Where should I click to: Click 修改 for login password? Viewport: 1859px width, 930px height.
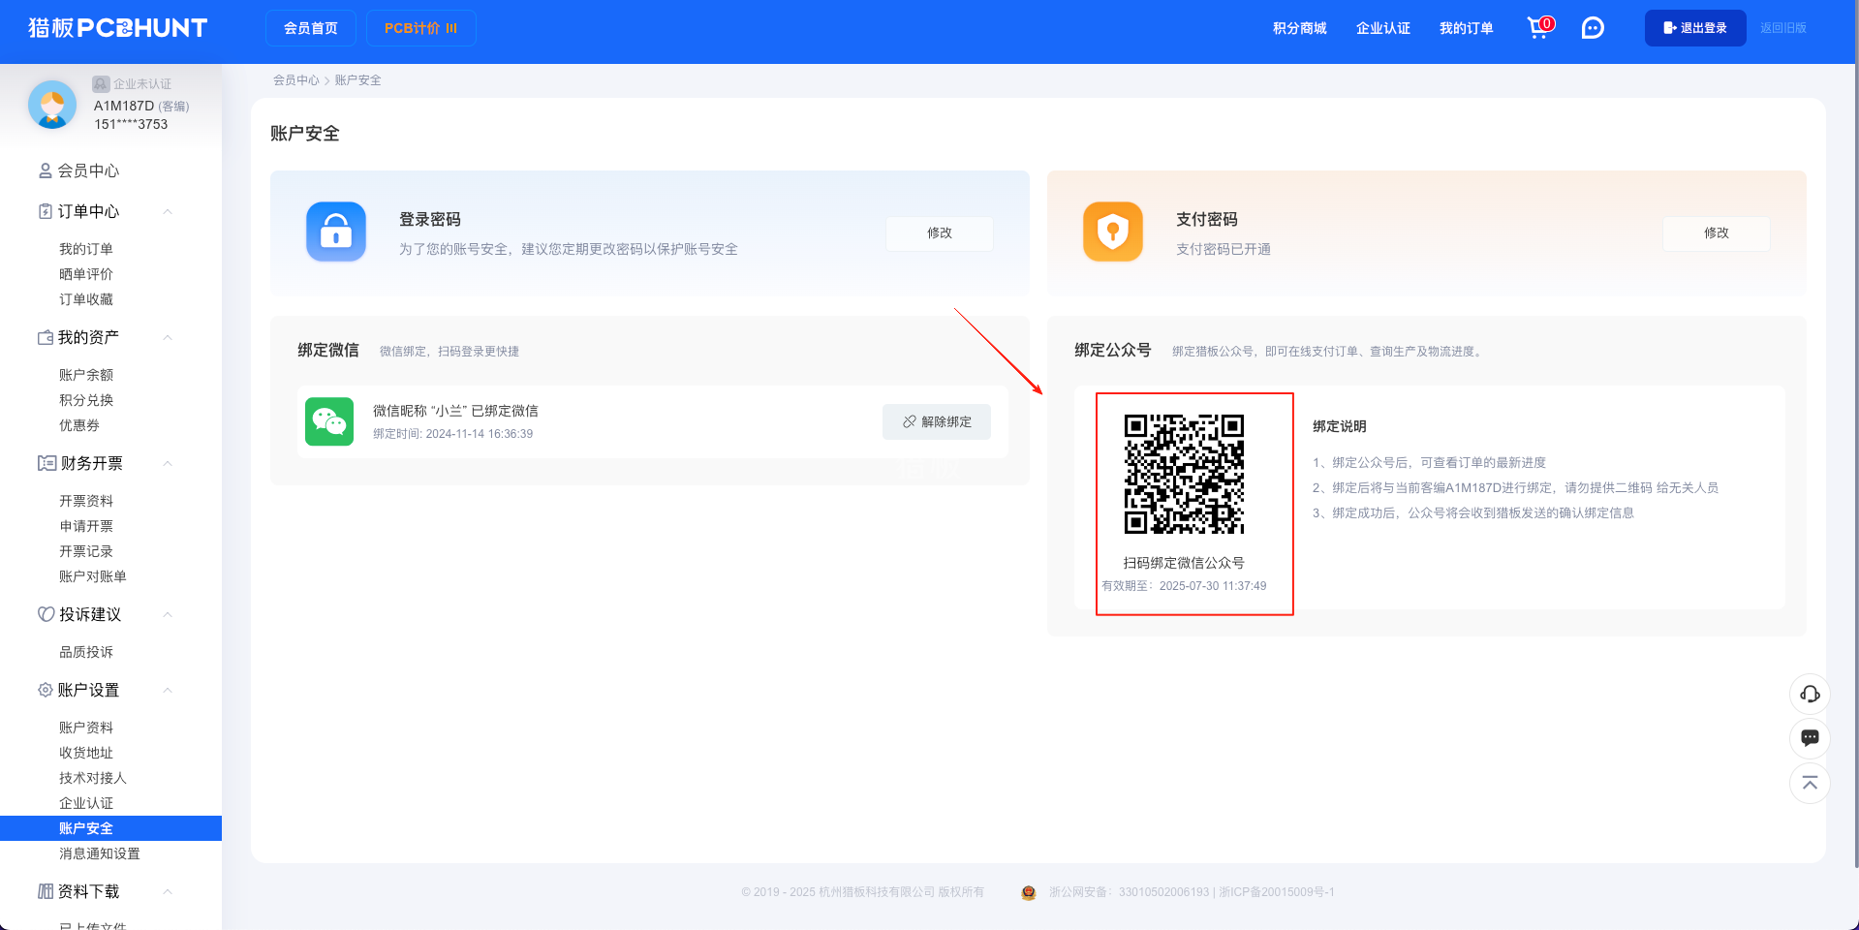pos(939,232)
